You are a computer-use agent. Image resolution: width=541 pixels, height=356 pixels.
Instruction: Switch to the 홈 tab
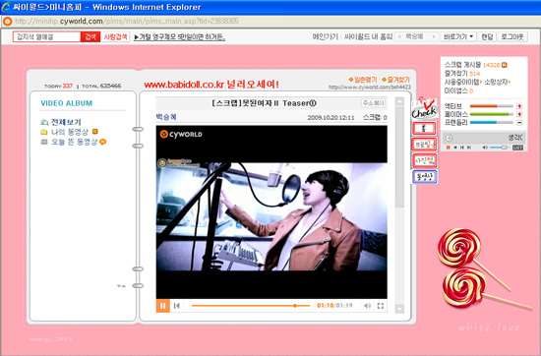pyautogui.click(x=424, y=128)
